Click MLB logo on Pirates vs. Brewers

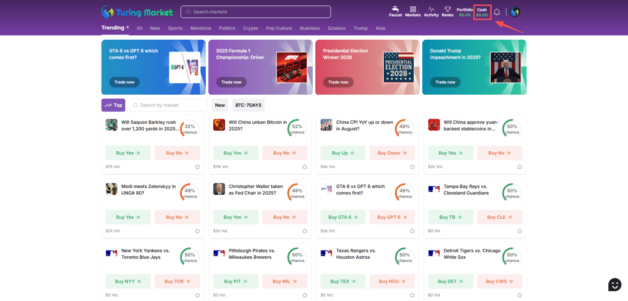[219, 253]
